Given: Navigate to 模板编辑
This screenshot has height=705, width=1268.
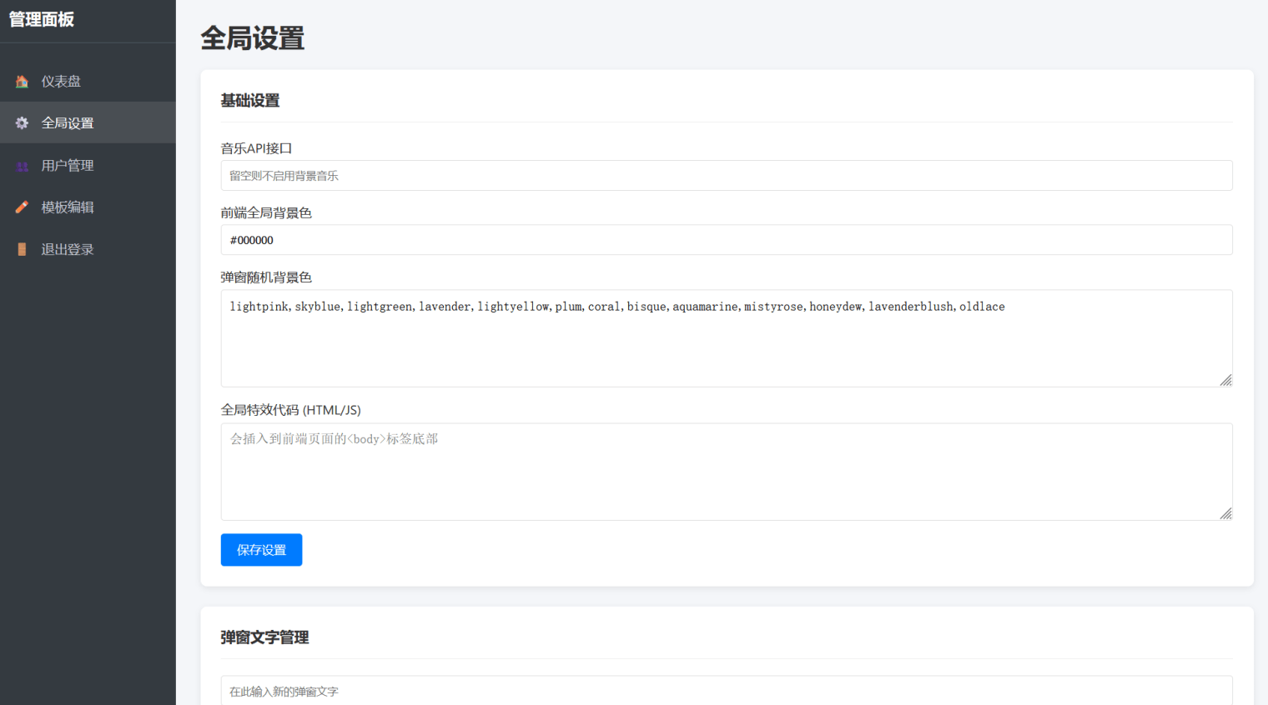Looking at the screenshot, I should [x=67, y=207].
